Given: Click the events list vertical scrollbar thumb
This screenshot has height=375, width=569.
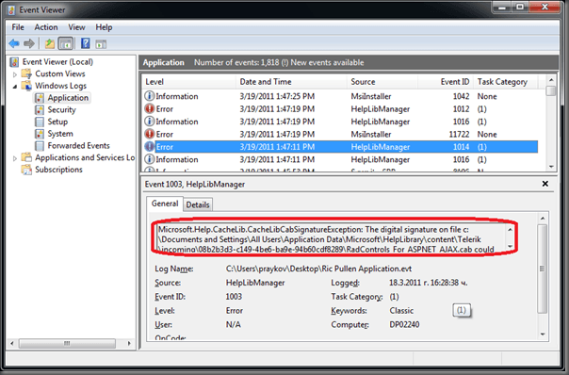Looking at the screenshot, I should point(551,90).
